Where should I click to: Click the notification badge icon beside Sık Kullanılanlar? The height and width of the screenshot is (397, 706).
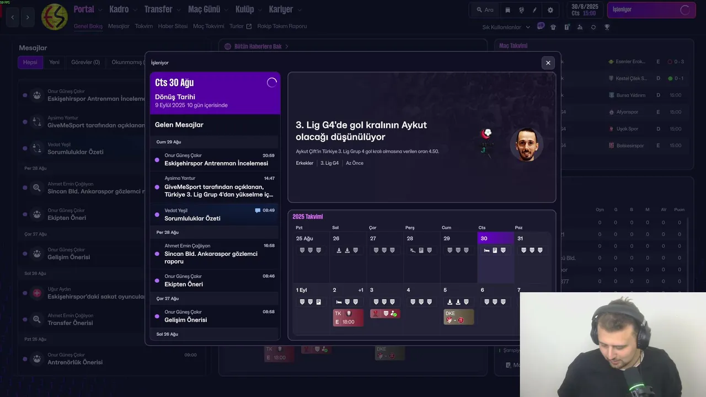pos(541,26)
